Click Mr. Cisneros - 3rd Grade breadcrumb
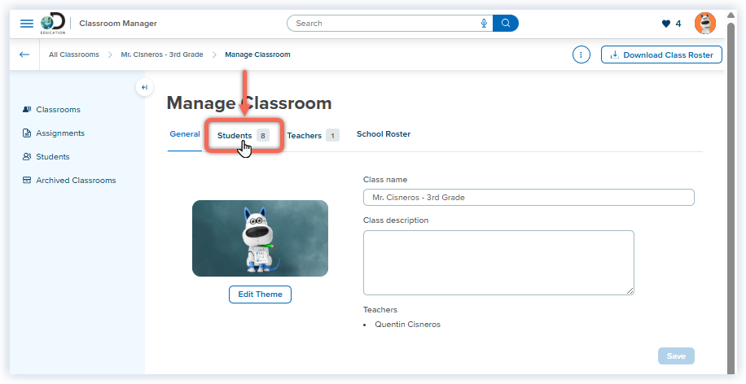746x384 pixels. 162,55
